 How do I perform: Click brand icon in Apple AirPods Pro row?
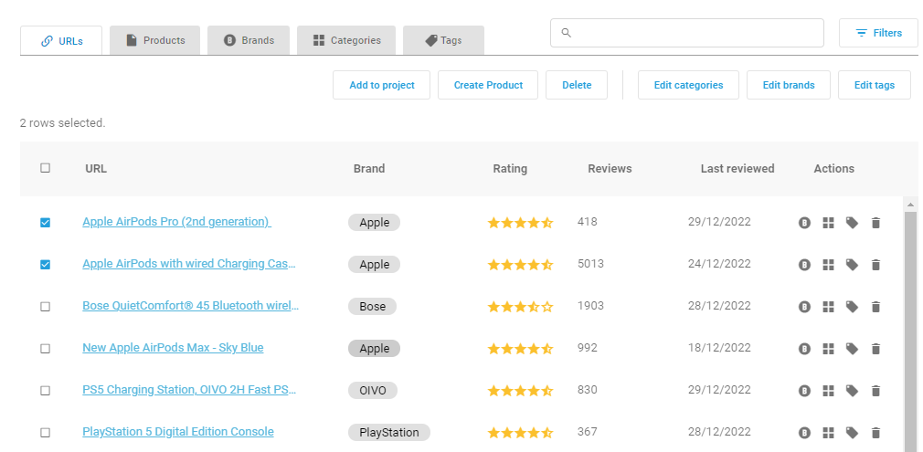point(805,223)
